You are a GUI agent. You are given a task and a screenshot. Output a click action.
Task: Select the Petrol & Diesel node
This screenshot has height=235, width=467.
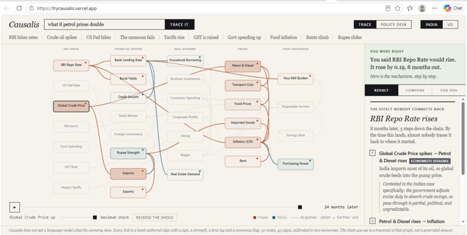pos(243,67)
